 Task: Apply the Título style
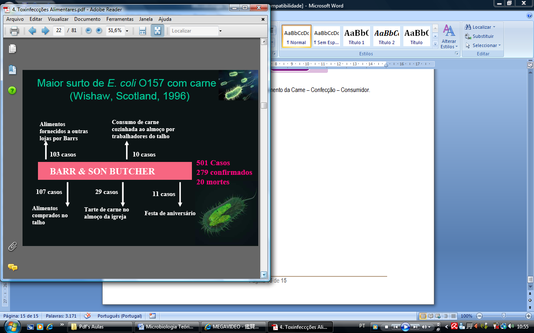[x=416, y=36]
